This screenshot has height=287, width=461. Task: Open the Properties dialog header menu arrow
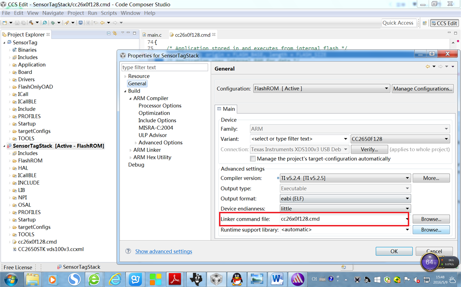tap(453, 67)
